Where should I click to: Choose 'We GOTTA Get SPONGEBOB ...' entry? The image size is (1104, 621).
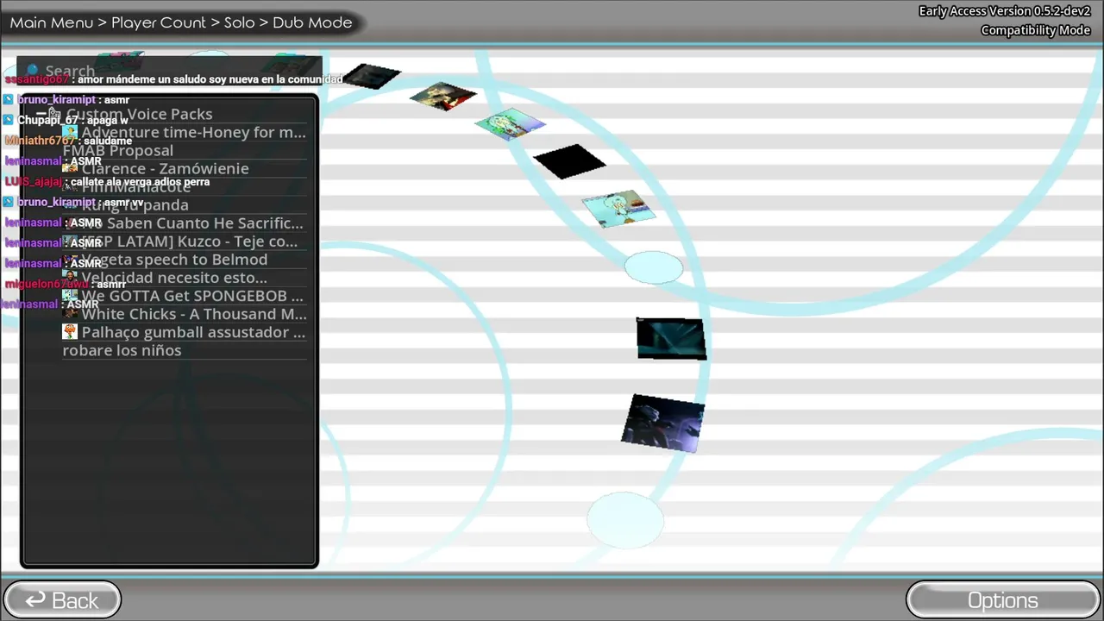(x=184, y=296)
